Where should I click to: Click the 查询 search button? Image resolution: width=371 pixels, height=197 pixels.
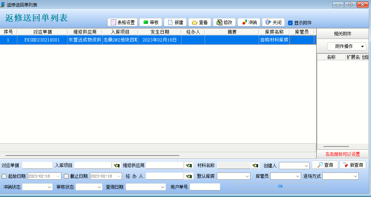[325, 165]
